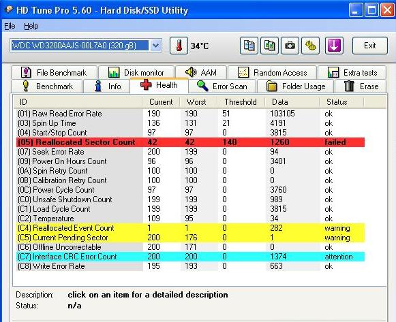Click the data value 1374

click(278, 257)
